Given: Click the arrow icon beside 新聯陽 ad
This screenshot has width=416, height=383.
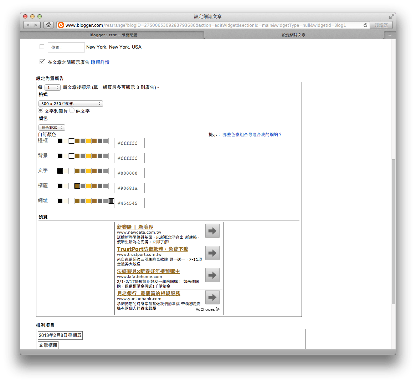Looking at the screenshot, I should pos(212,231).
